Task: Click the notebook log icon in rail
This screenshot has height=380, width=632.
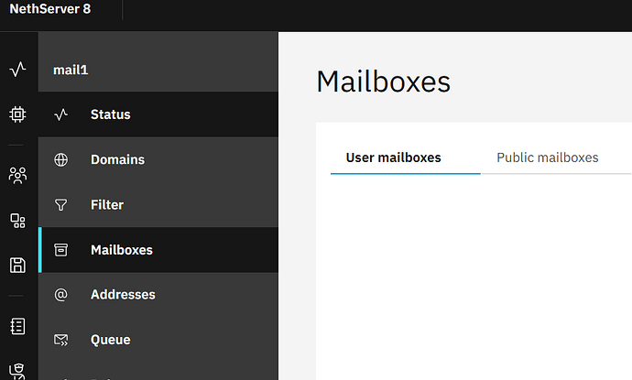Action: (x=17, y=325)
